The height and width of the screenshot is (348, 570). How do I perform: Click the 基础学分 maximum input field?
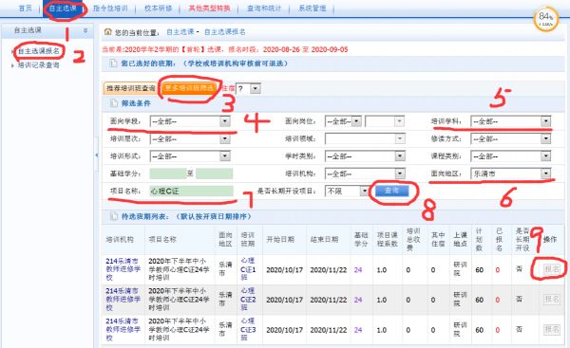215,174
